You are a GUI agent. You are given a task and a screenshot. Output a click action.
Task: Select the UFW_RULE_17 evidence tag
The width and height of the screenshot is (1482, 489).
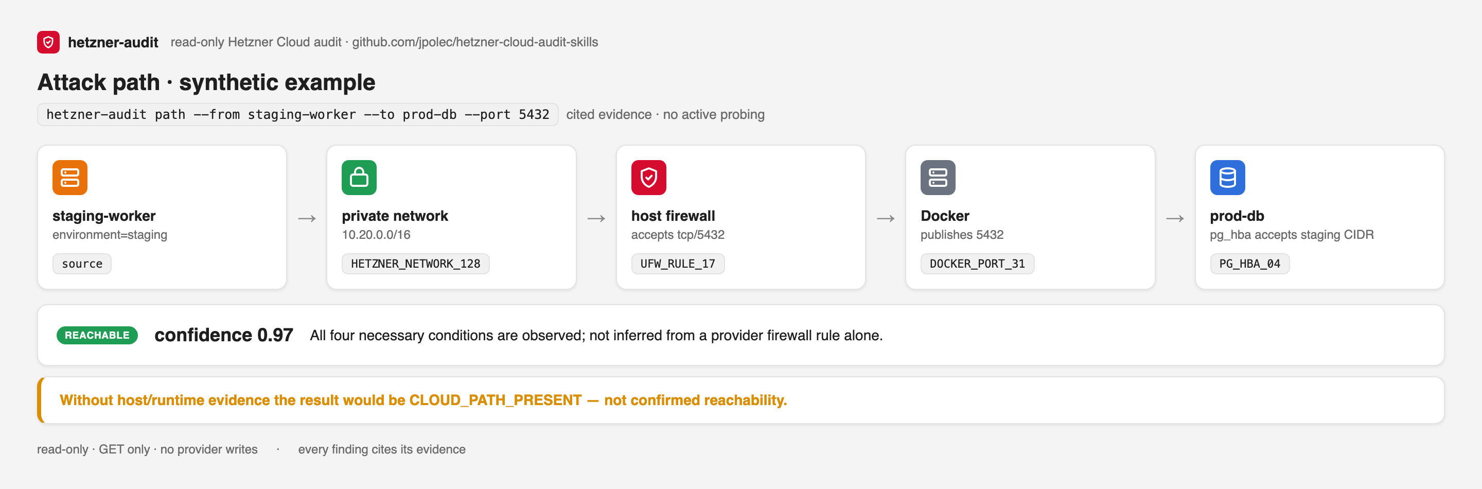(x=678, y=264)
